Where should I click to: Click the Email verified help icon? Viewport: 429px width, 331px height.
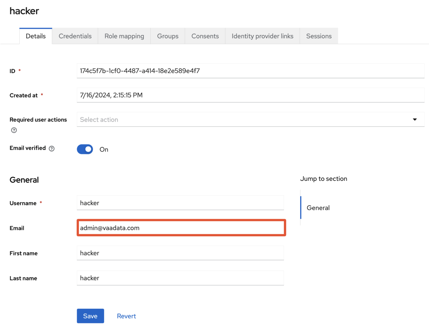pyautogui.click(x=51, y=148)
